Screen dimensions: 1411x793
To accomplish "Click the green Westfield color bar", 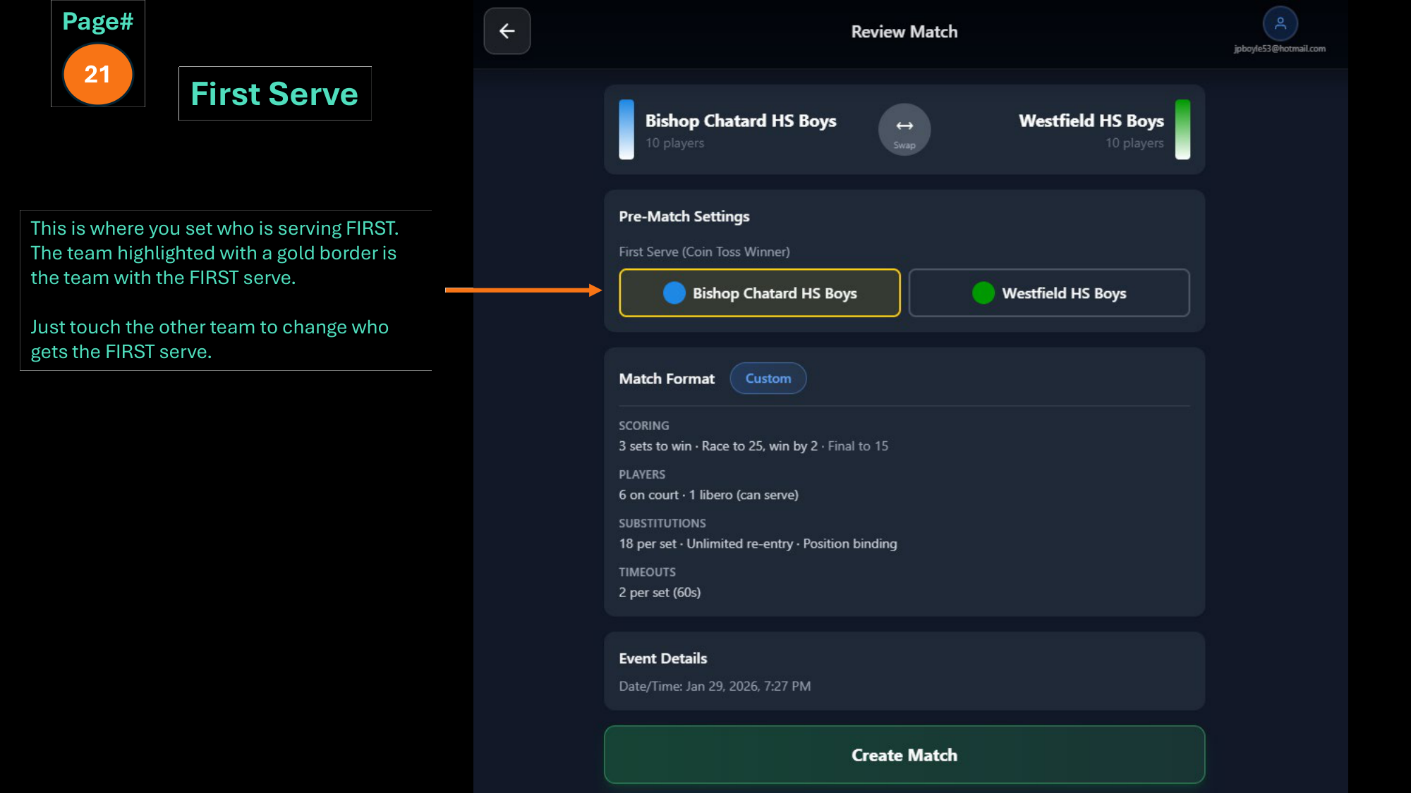I will click(1182, 130).
